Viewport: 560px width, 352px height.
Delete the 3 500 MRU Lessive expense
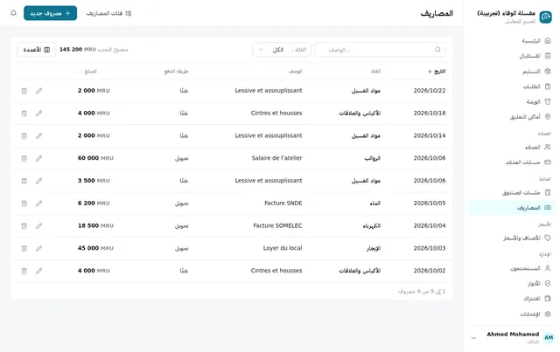(x=24, y=181)
